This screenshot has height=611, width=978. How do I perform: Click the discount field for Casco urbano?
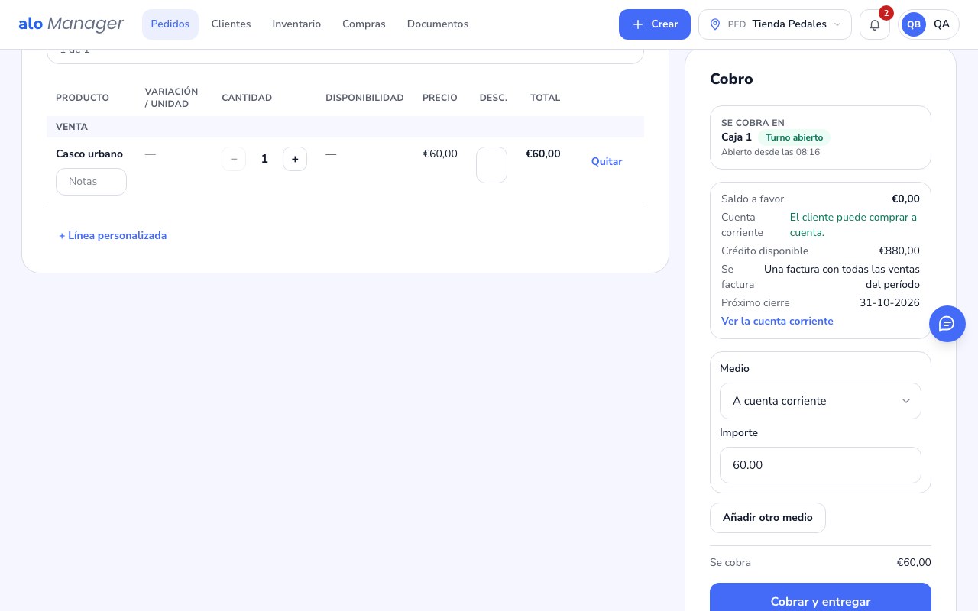[491, 165]
